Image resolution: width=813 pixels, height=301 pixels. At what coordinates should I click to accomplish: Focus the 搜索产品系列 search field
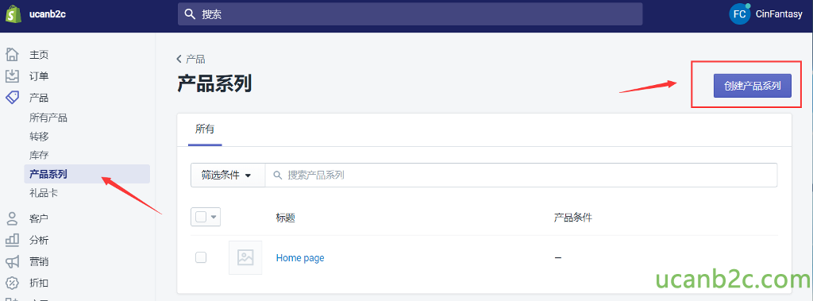click(x=521, y=176)
